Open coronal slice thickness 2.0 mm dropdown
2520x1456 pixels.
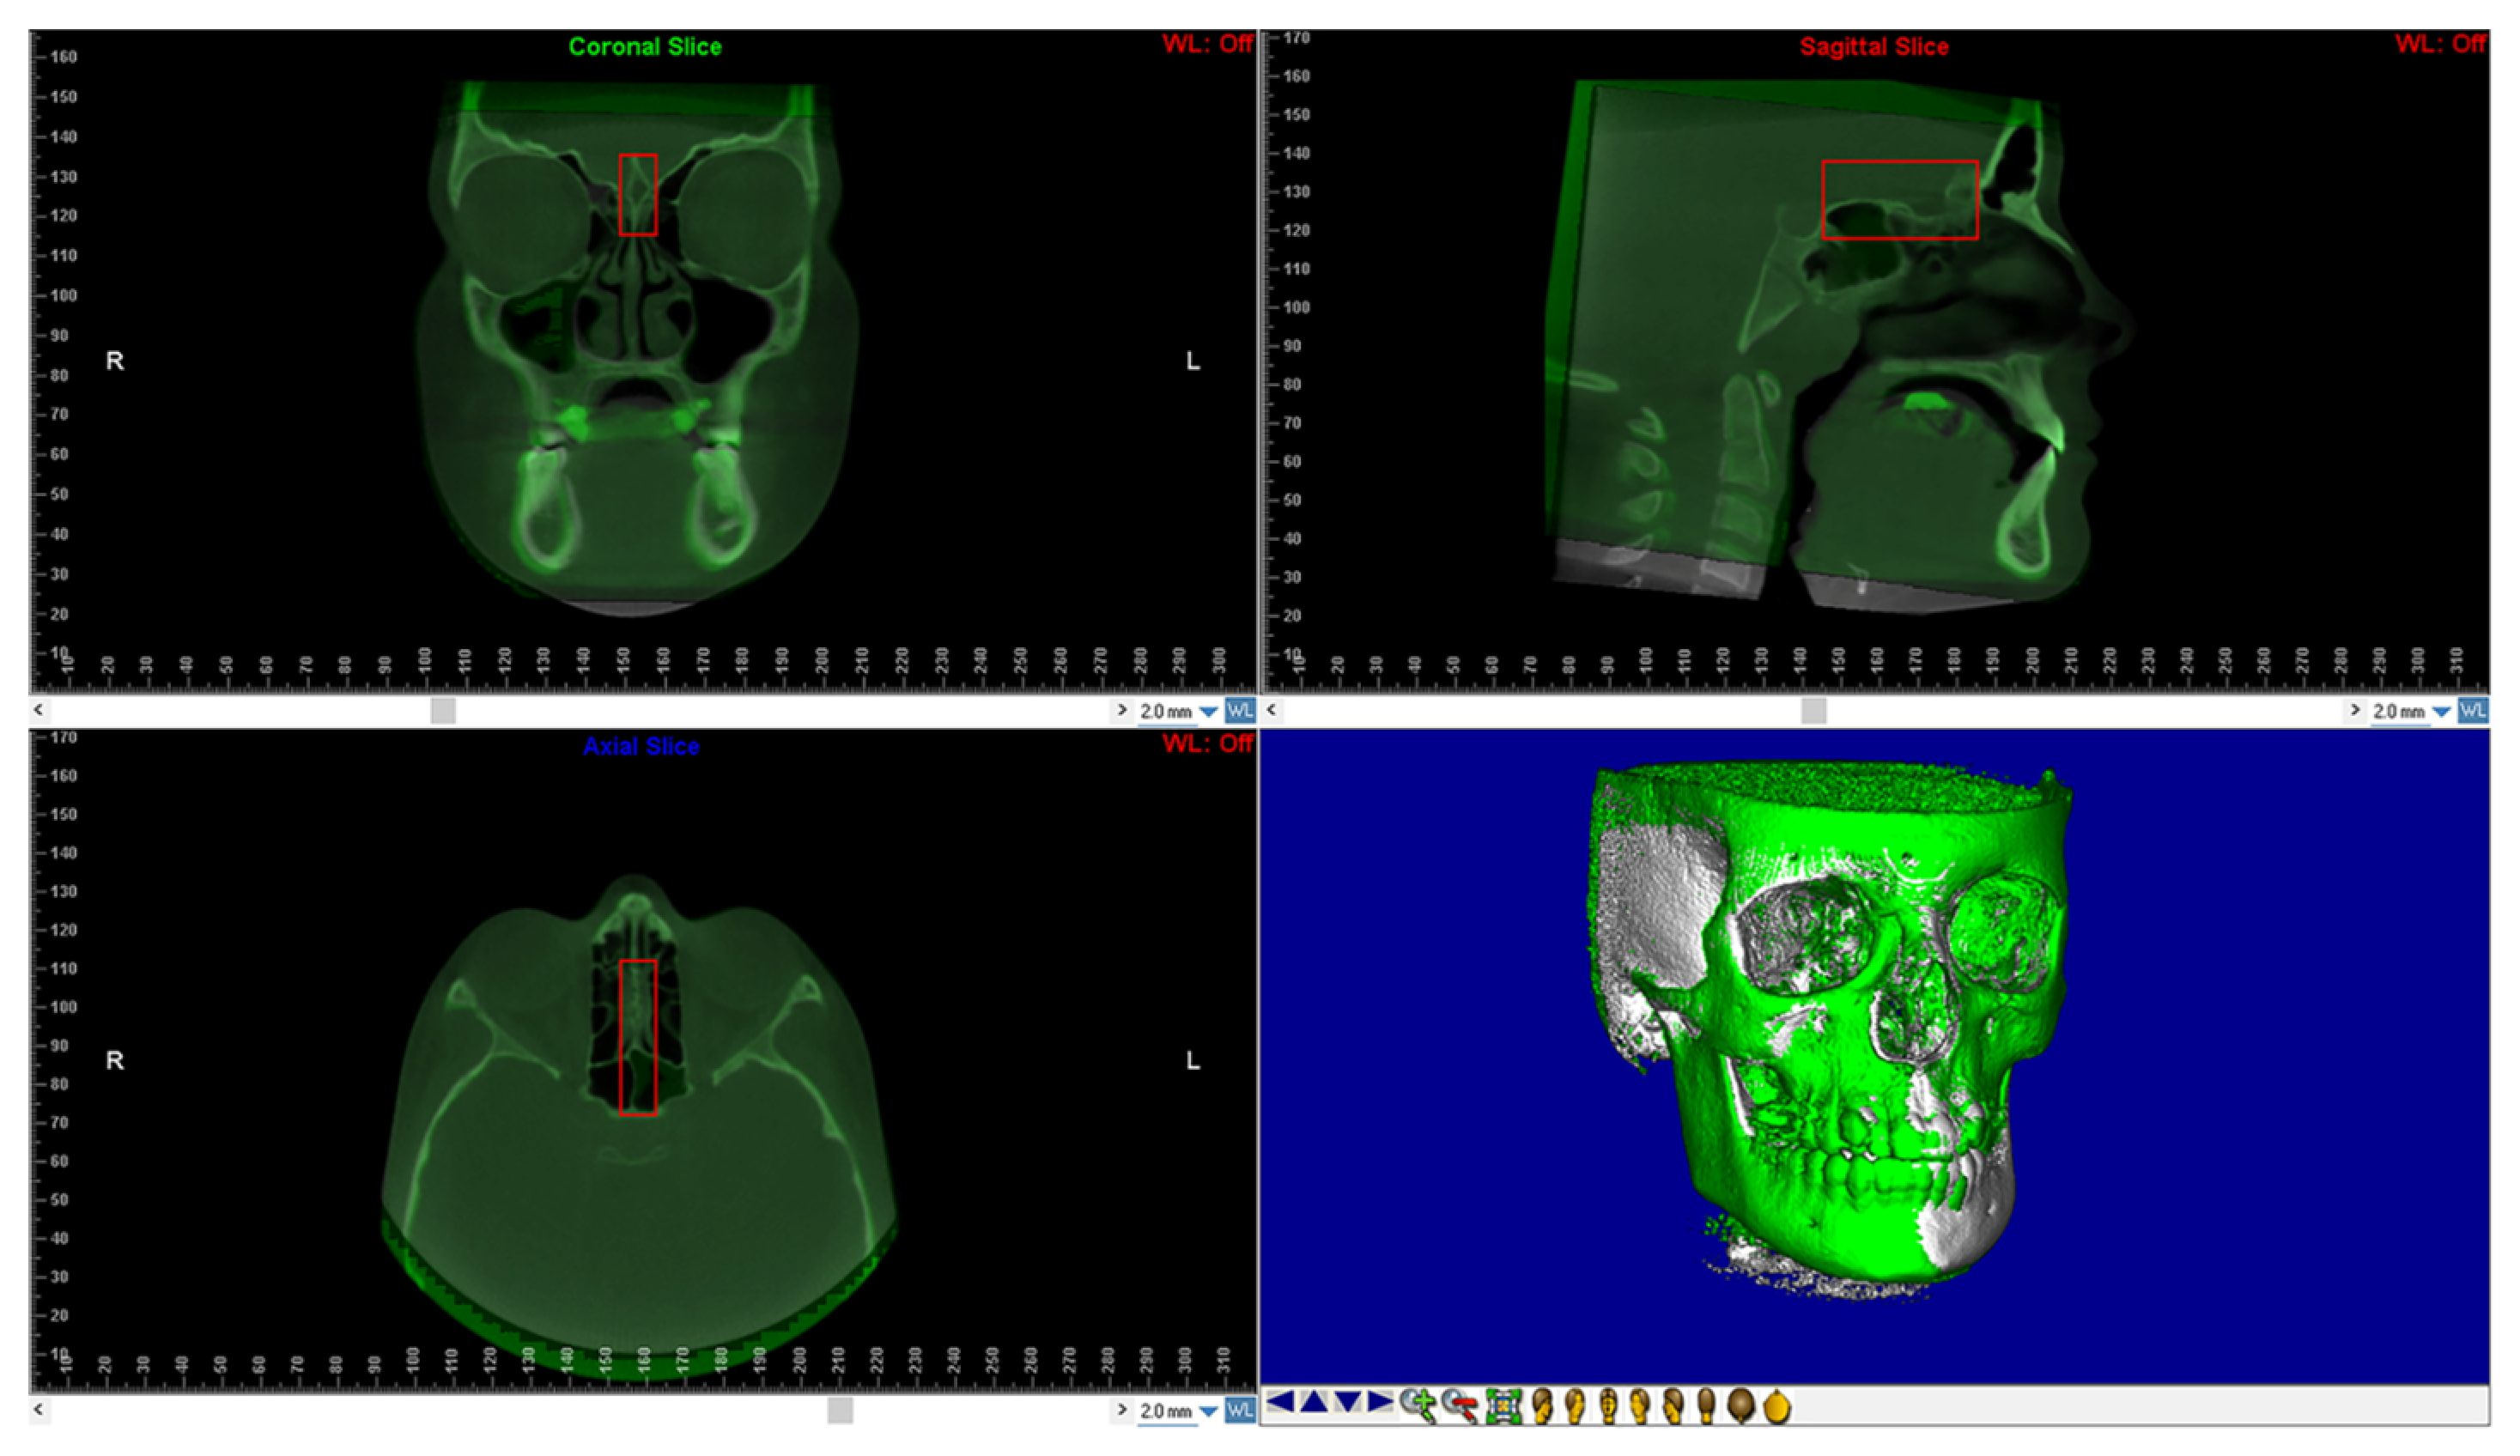click(1208, 712)
